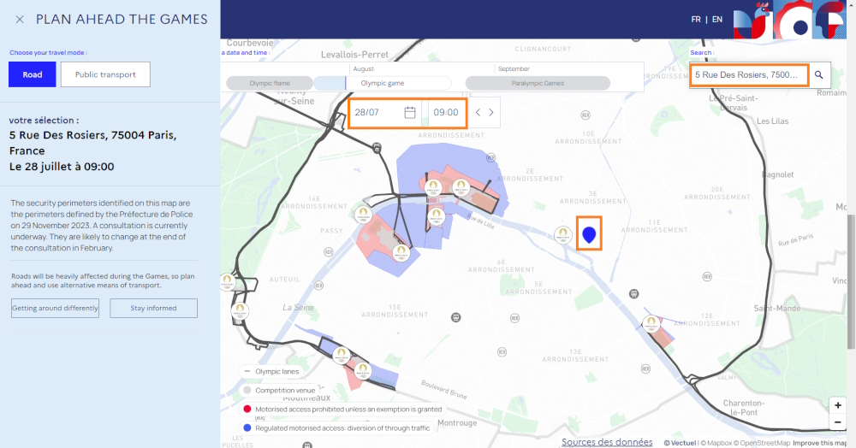The height and width of the screenshot is (448, 856).
Task: Switch language to FR
Action: coord(696,20)
